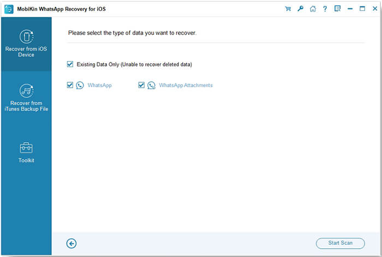Viewport: 382px width, 257px height.
Task: Click the WhatsApp text label
Action: pyautogui.click(x=99, y=85)
